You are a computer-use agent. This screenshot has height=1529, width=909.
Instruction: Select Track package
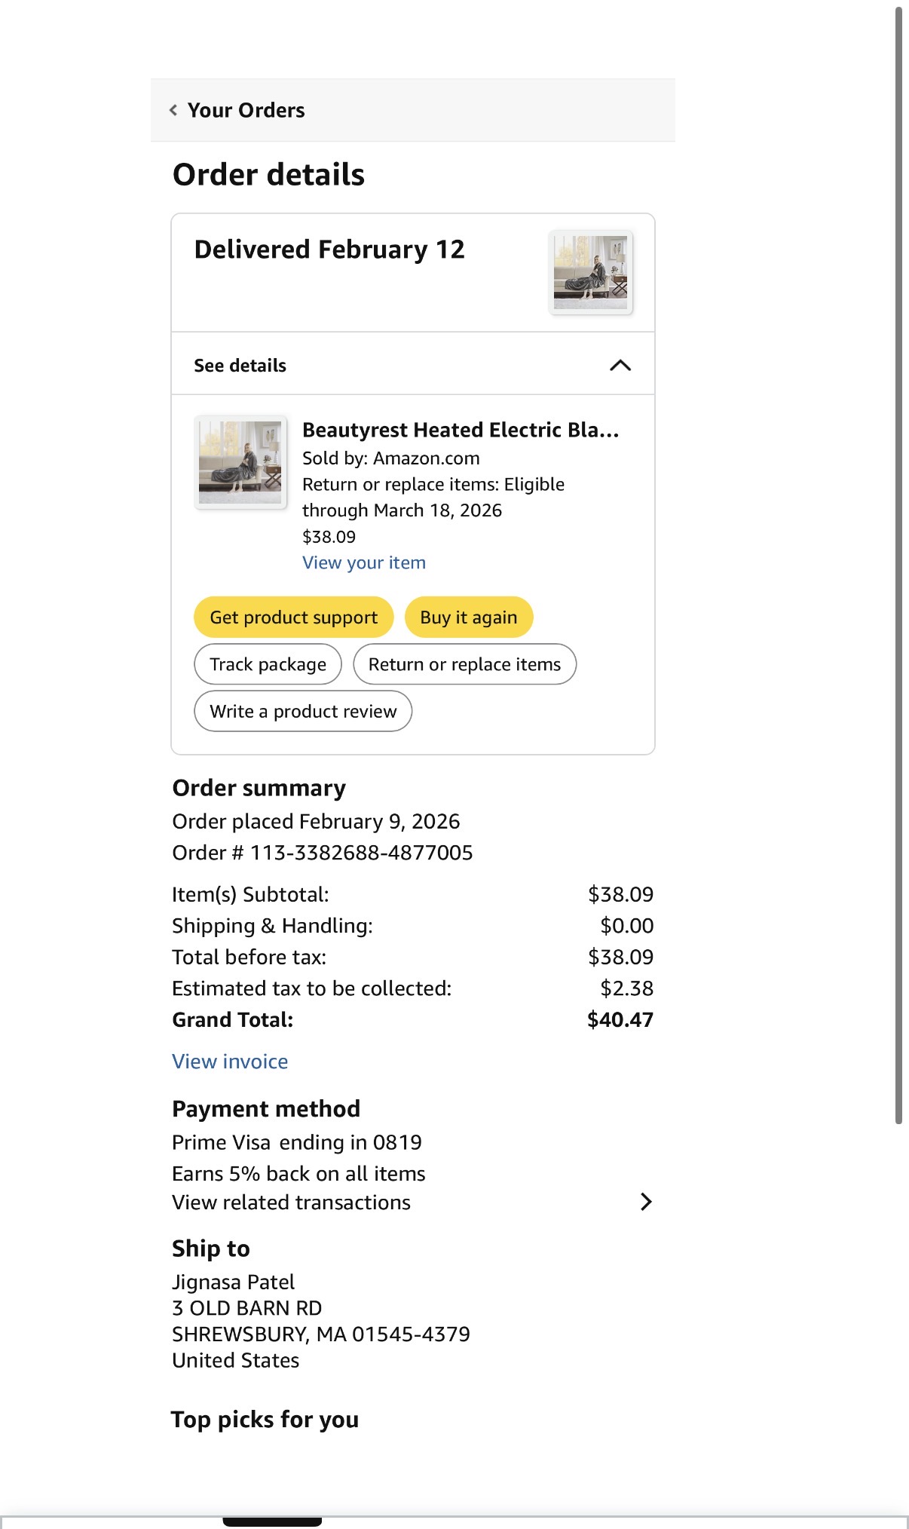(268, 664)
